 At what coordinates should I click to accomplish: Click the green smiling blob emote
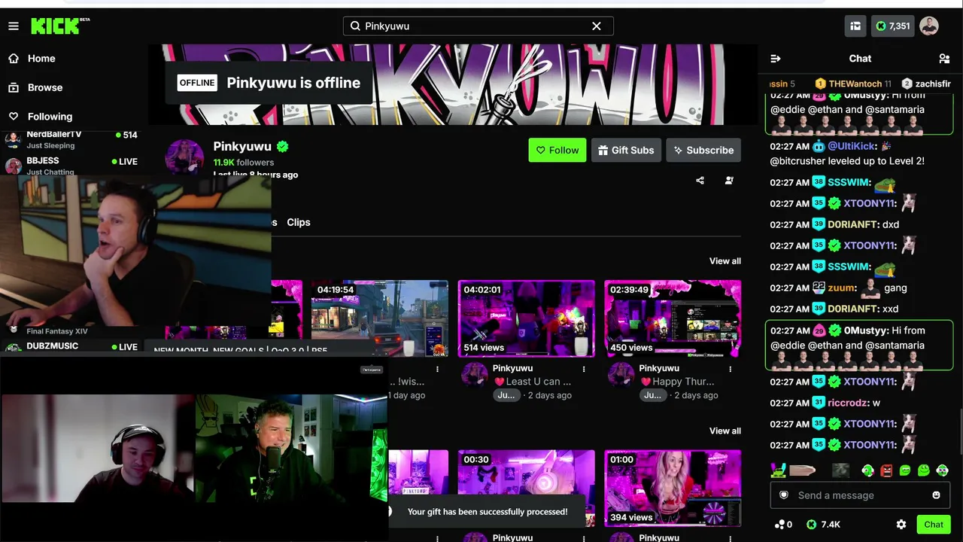[x=922, y=470]
